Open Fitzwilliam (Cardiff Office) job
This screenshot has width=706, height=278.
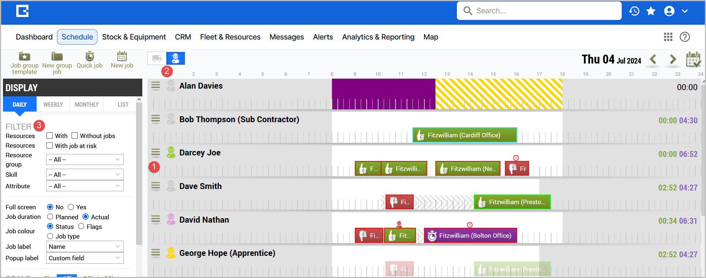[464, 135]
